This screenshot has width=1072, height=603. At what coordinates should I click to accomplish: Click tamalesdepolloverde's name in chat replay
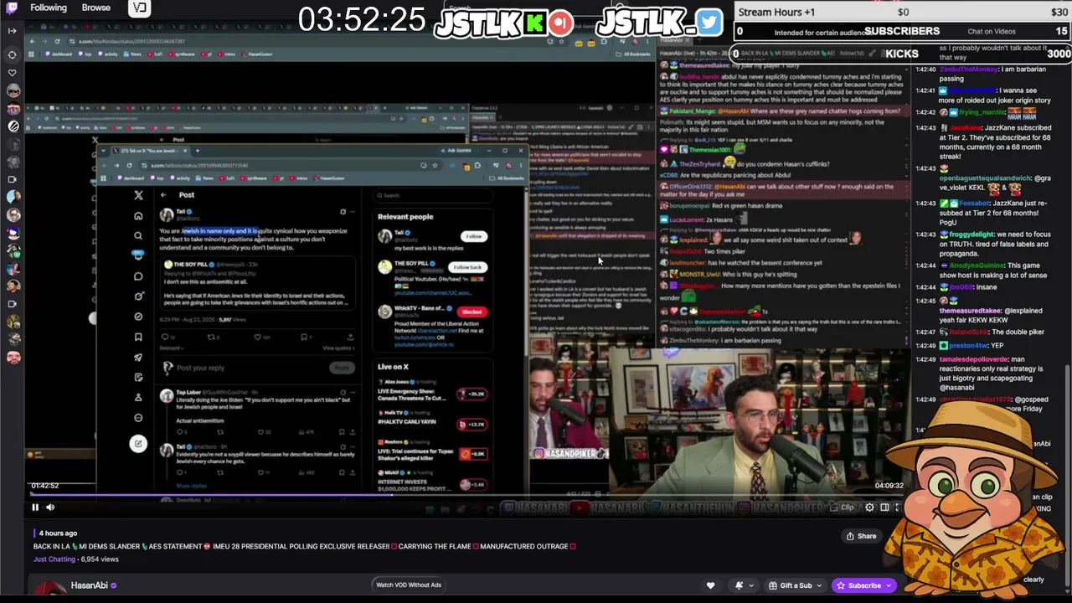[x=975, y=359]
